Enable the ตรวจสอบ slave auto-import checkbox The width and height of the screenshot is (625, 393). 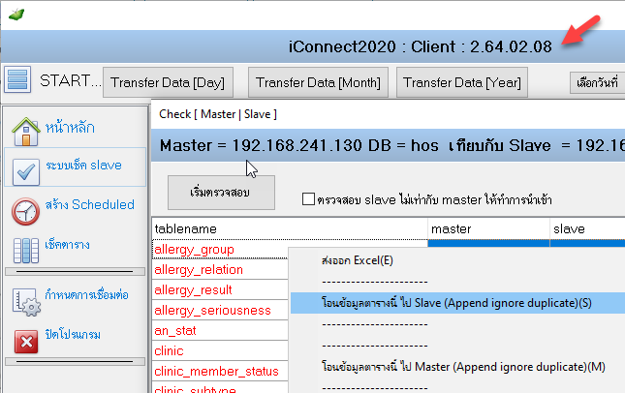[308, 198]
